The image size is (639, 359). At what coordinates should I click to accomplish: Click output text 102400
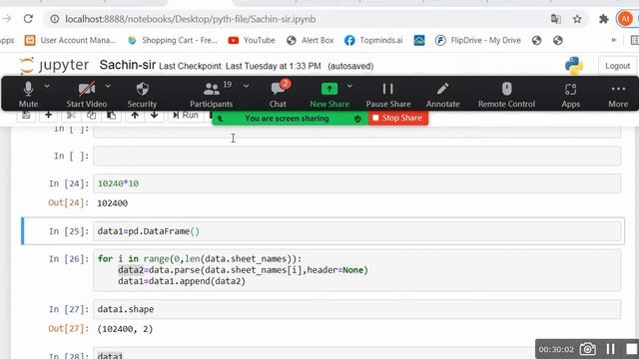(x=113, y=203)
